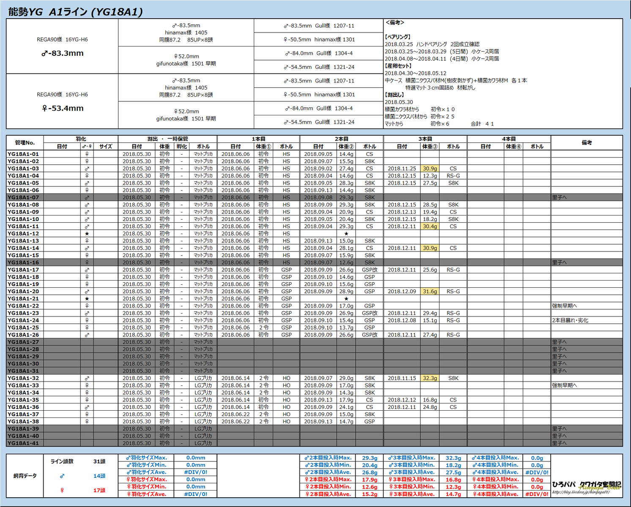
Task: Click the '14.7g' weight in row YG18A1-38
Action: [346, 422]
